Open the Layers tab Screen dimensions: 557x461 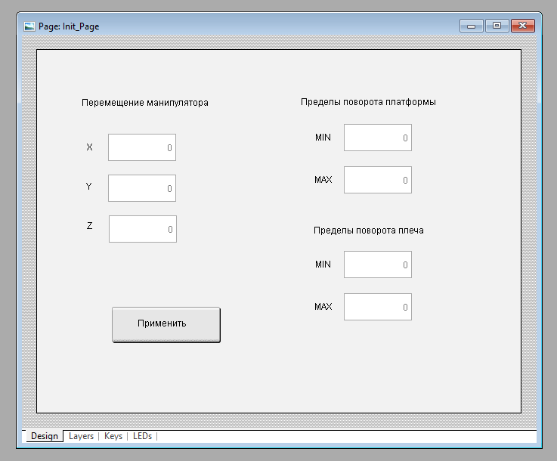[81, 436]
